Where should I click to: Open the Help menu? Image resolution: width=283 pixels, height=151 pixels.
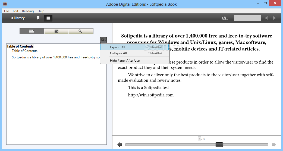(41, 11)
